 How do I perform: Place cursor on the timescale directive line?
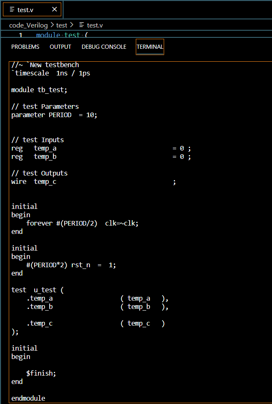coord(46,73)
